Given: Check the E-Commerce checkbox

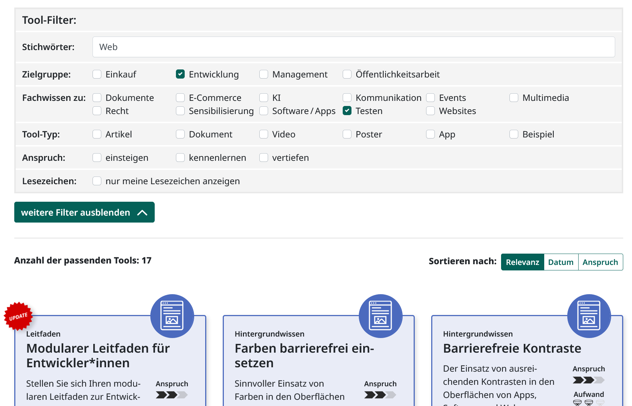Looking at the screenshot, I should pyautogui.click(x=180, y=98).
